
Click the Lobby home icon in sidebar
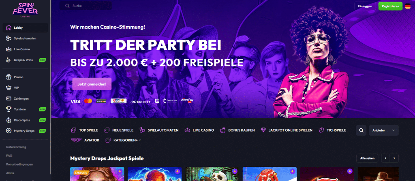click(9, 28)
